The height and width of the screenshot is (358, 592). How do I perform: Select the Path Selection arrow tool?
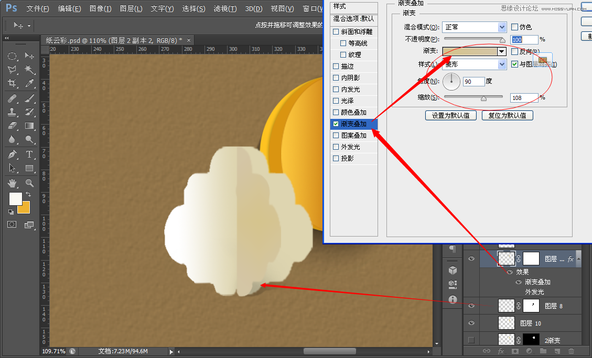click(x=12, y=168)
